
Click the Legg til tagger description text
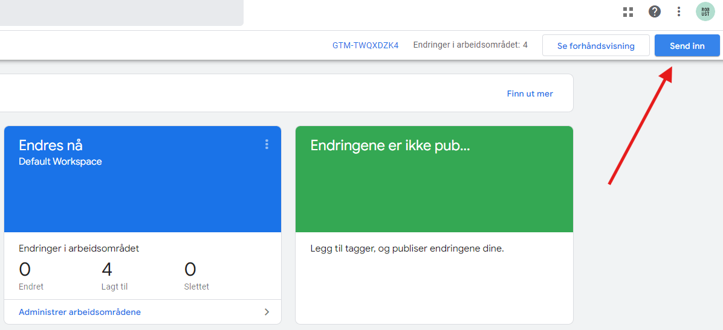pos(407,249)
